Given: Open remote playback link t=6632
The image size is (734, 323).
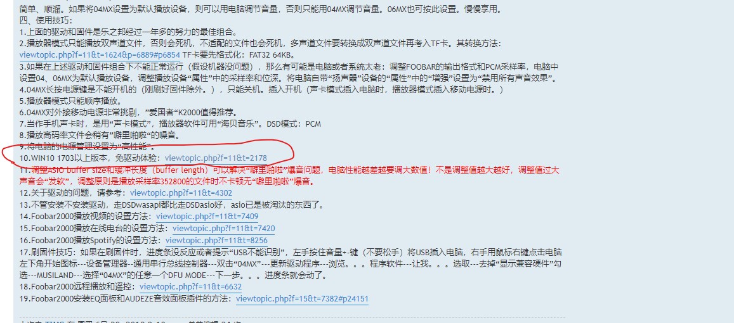Looking at the screenshot, I should tap(190, 286).
